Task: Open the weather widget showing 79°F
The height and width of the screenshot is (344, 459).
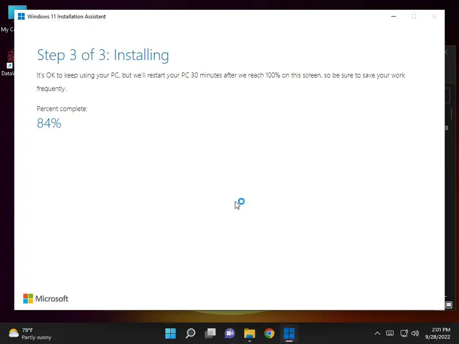Action: [30, 333]
